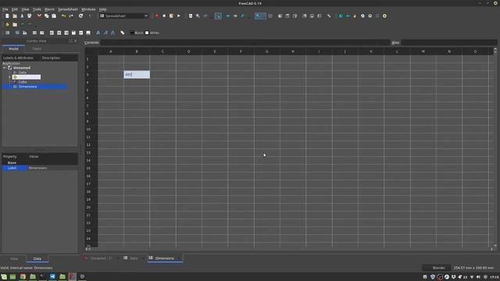
Task: Set the Isometric view
Action: (x=270, y=16)
